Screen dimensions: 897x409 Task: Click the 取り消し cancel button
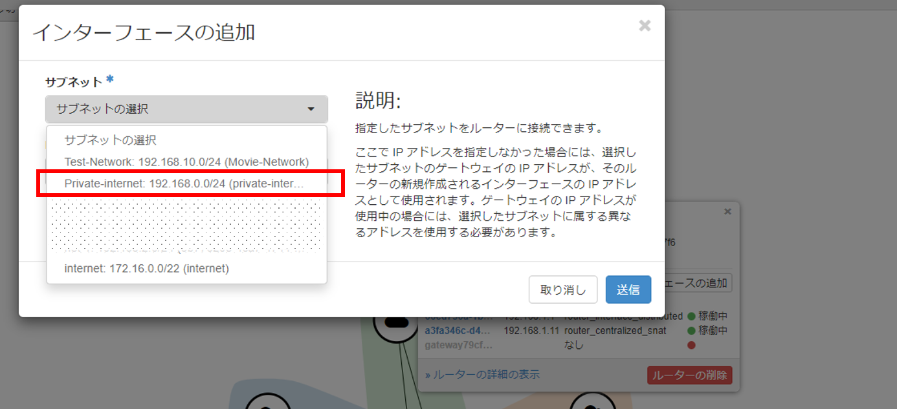click(562, 289)
